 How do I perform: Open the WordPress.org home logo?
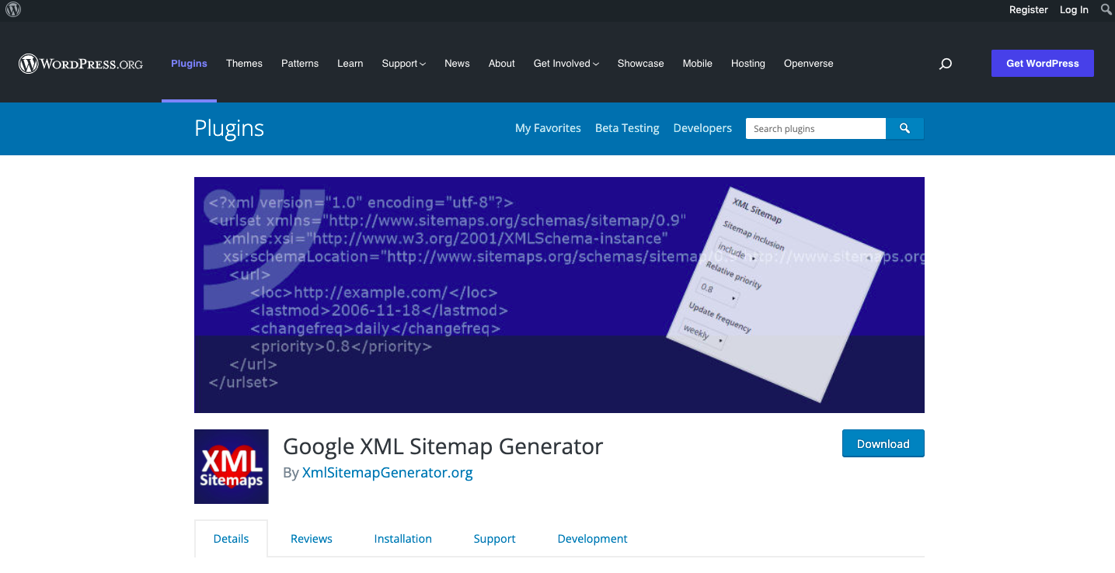coord(81,64)
